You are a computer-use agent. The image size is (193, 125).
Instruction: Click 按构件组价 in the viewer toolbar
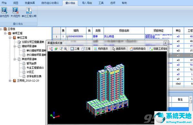(138, 49)
